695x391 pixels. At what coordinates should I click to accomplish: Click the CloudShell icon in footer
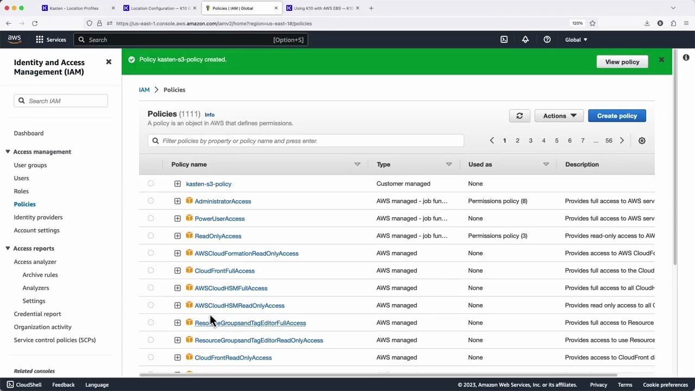10,384
